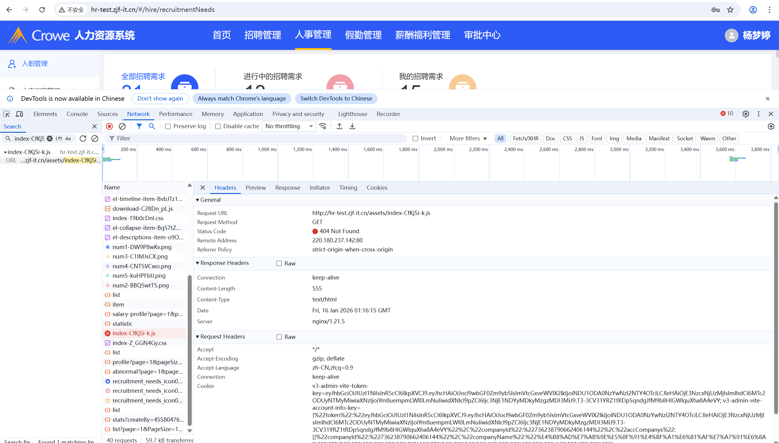This screenshot has height=443, width=779.
Task: Toggle the network filter funnel icon
Action: (x=139, y=126)
